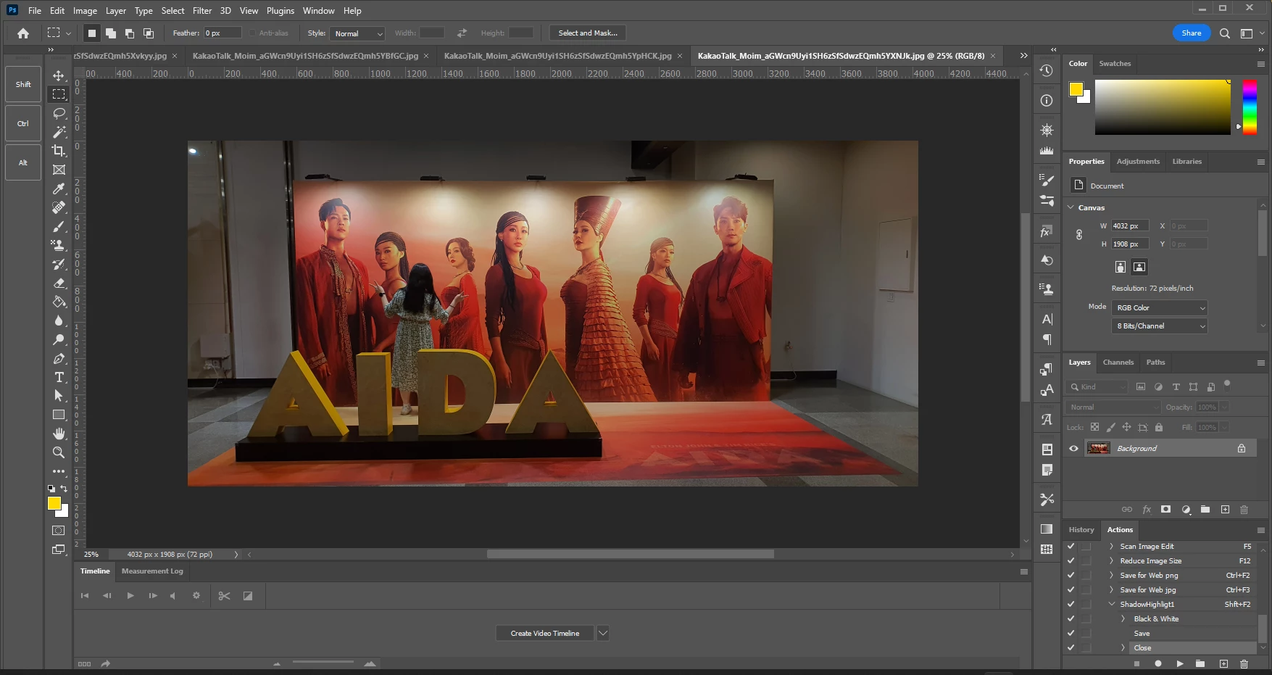Open the layer filter Kind dropdown
This screenshot has width=1272, height=675.
pos(1097,387)
